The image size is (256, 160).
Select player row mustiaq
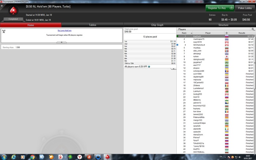[215, 48]
